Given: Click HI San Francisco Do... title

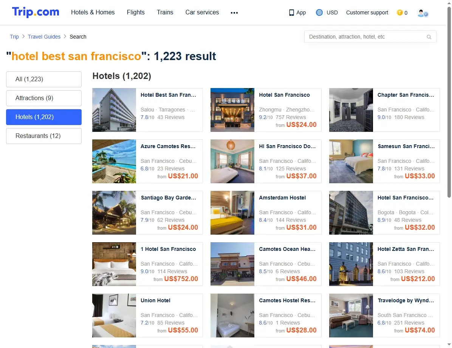Looking at the screenshot, I should [x=287, y=146].
